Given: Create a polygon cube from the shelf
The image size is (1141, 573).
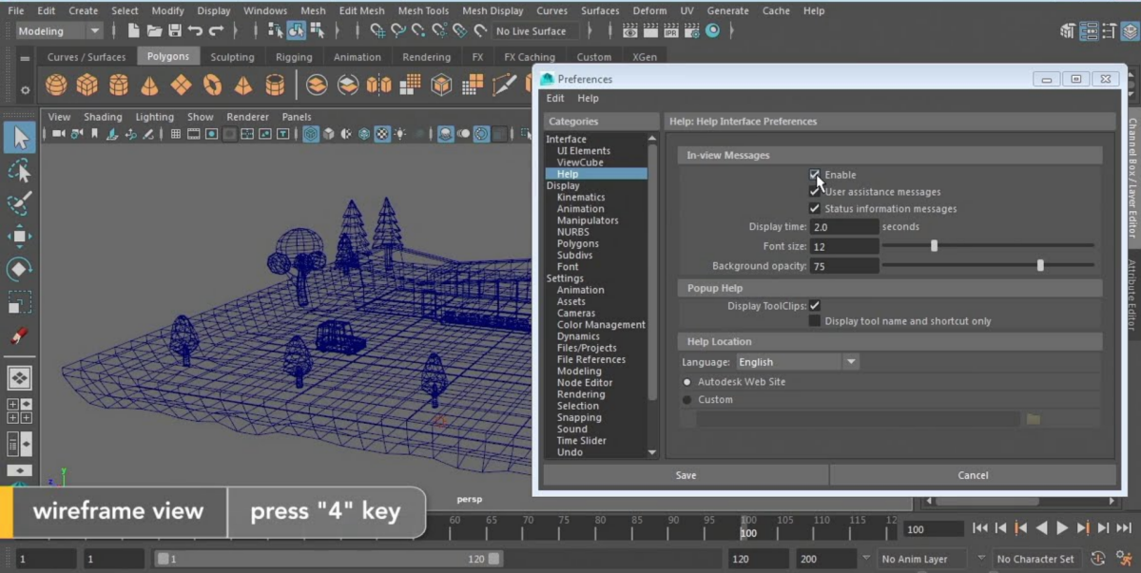Looking at the screenshot, I should 87,86.
